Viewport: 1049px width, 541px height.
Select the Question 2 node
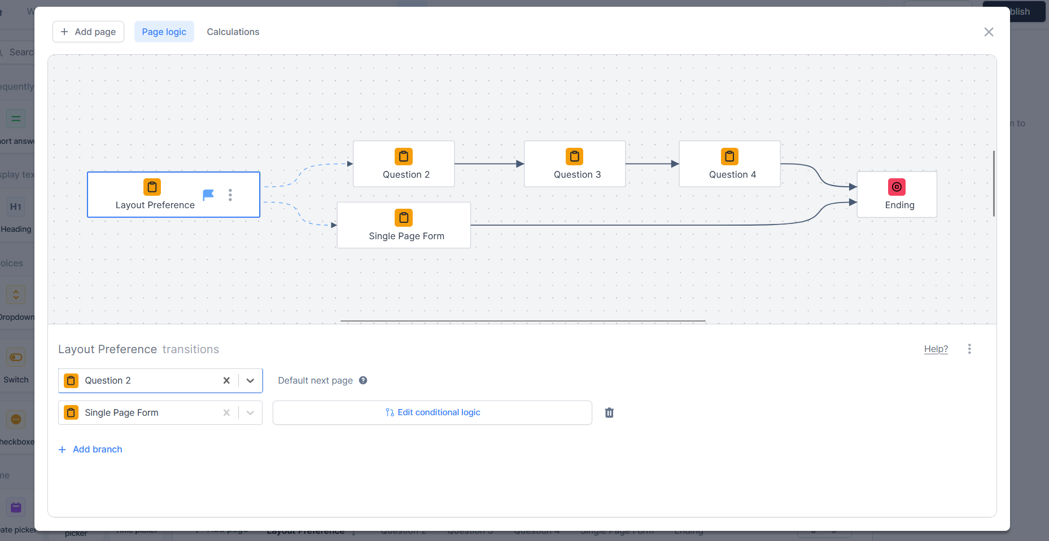(404, 164)
